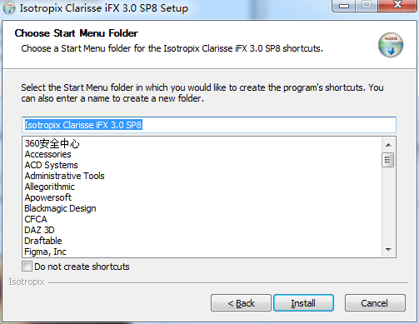Go back with the Back button

(241, 303)
